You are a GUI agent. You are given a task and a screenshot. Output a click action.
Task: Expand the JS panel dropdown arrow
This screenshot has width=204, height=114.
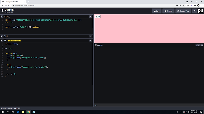(x=91, y=41)
